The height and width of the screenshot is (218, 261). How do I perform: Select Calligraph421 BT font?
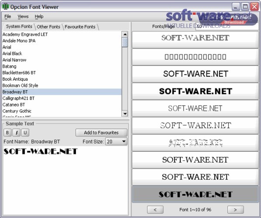tap(62, 98)
